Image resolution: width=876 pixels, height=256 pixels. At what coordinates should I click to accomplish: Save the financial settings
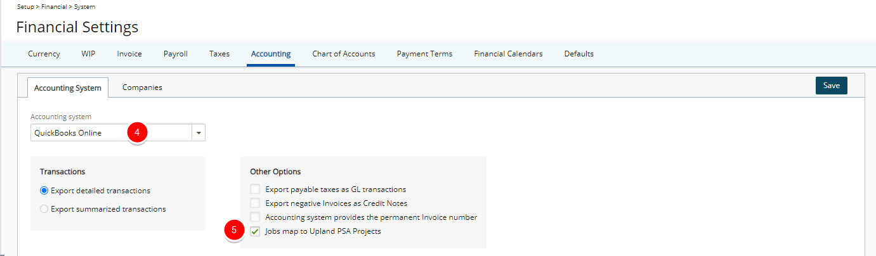831,86
